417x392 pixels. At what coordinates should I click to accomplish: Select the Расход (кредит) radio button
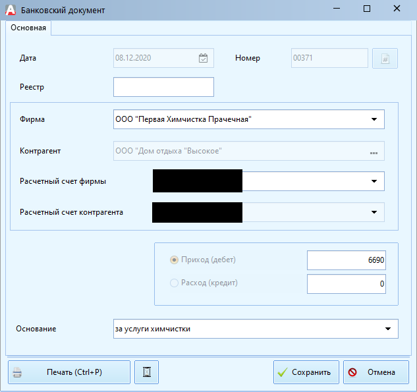tap(175, 283)
